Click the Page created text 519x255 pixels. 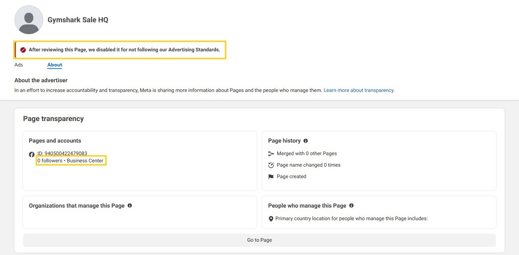click(292, 176)
